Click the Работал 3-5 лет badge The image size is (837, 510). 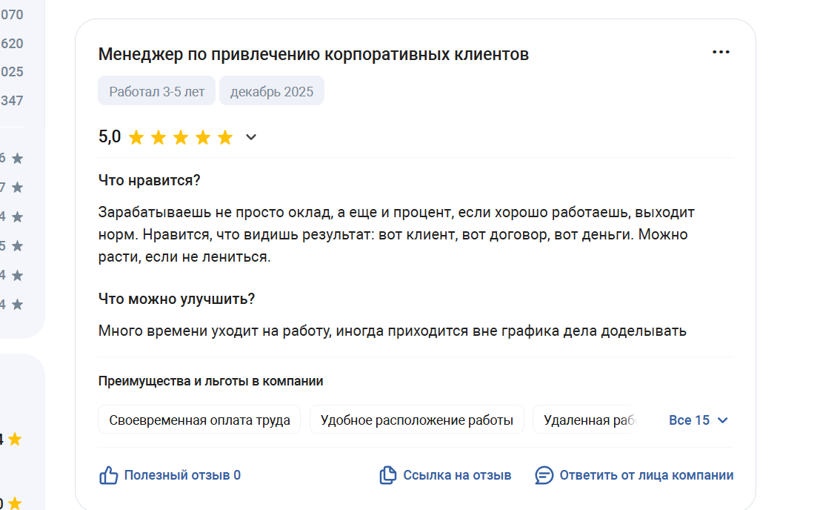point(156,92)
